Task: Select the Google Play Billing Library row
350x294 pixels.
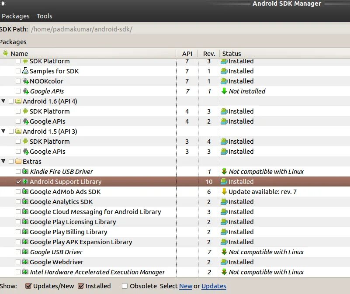Action: [175, 232]
